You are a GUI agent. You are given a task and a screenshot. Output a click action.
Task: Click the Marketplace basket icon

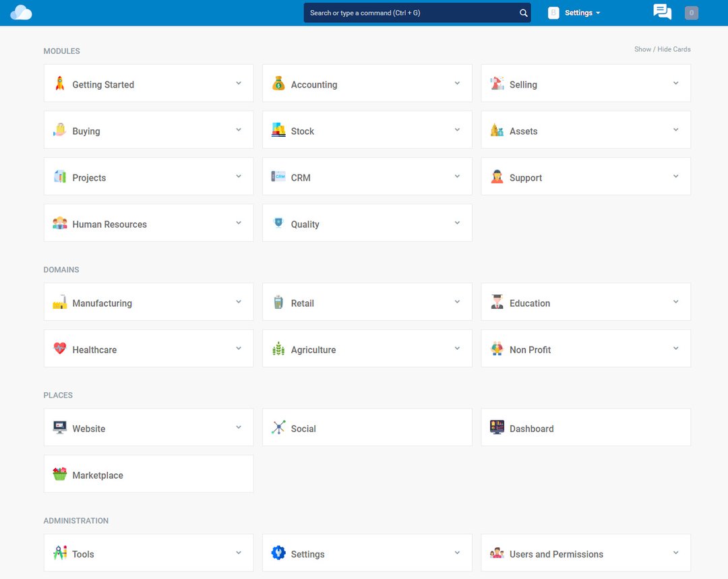coord(60,474)
